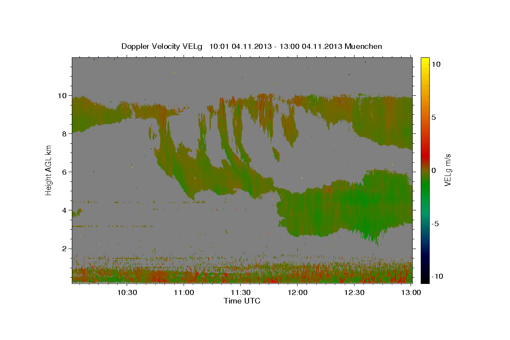Click the 'Muenchen' location text in title

click(363, 46)
